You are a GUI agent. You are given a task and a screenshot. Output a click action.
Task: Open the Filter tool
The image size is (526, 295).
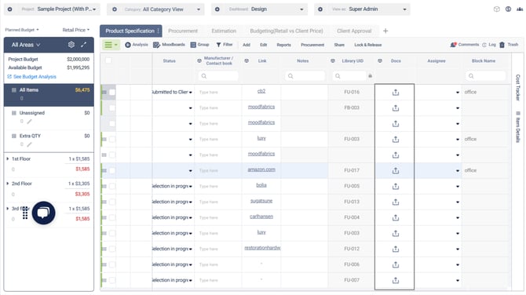click(224, 45)
